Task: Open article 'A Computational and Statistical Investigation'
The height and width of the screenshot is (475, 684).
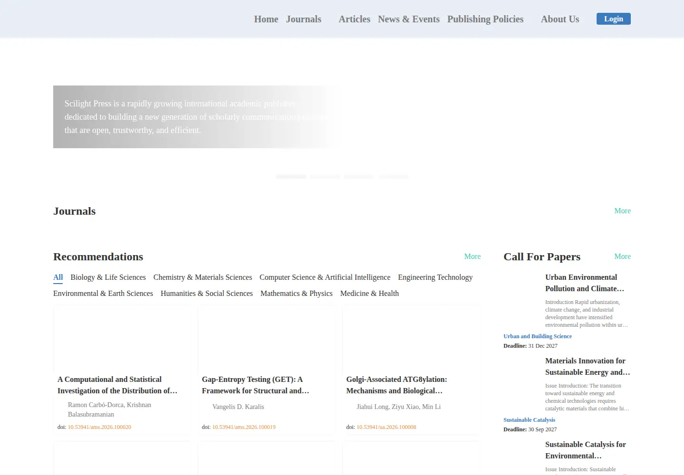Action: point(117,385)
